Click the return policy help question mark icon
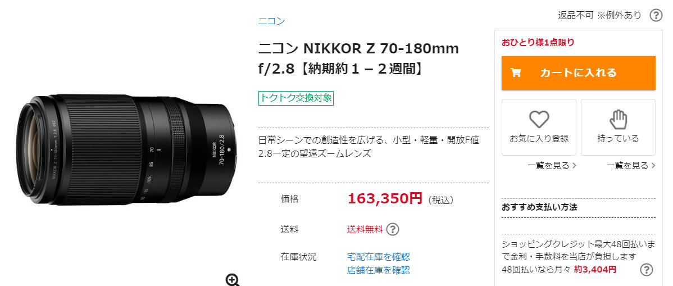This screenshot has height=286, width=673. [656, 16]
